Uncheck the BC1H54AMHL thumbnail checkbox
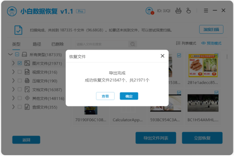 tap(216, 93)
